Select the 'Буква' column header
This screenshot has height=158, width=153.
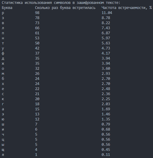7,8
